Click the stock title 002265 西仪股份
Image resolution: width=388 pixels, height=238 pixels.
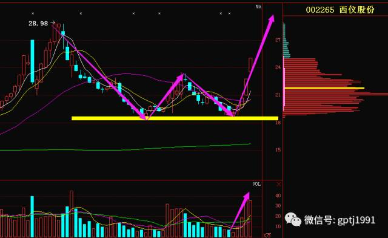pyautogui.click(x=340, y=10)
